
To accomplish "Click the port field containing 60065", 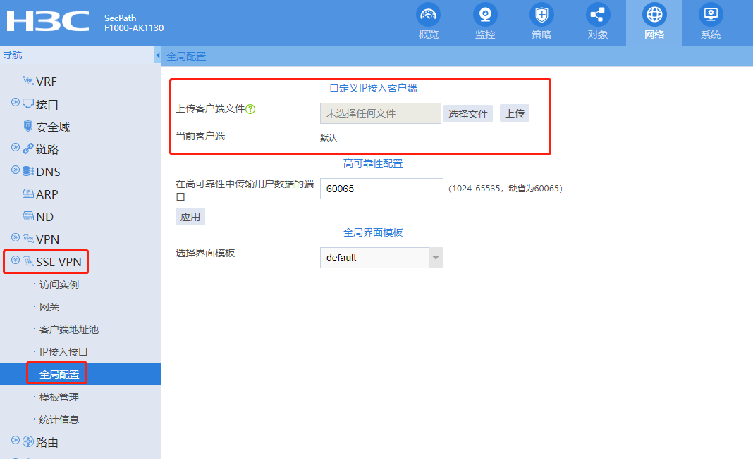I will pos(381,189).
